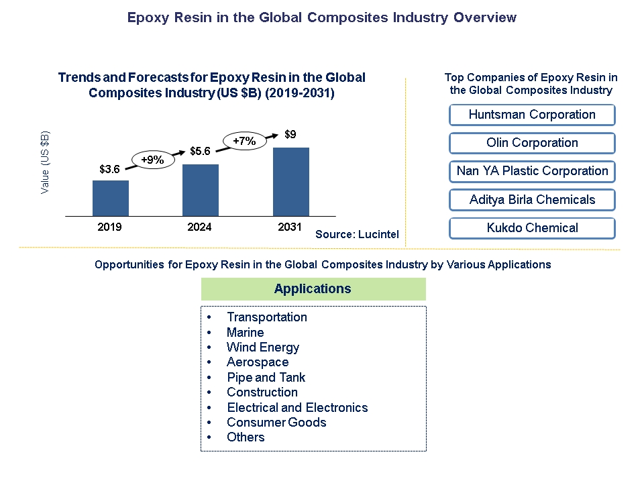Click the Top Companies heading

point(531,84)
